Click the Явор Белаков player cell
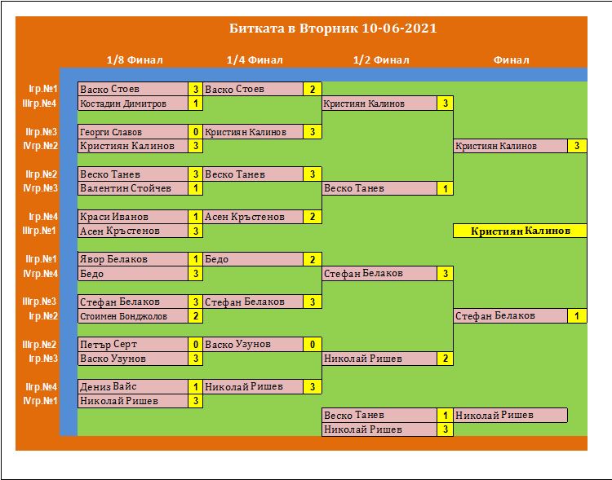Screen dimensions: 612x480 coord(133,259)
